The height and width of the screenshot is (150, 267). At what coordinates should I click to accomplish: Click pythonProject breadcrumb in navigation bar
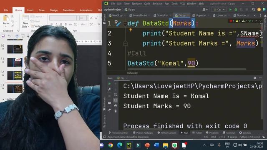[x=113, y=10]
